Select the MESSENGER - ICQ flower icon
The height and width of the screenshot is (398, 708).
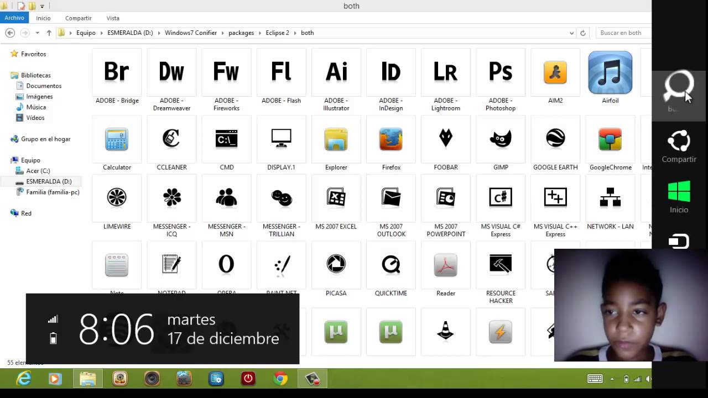pyautogui.click(x=171, y=197)
